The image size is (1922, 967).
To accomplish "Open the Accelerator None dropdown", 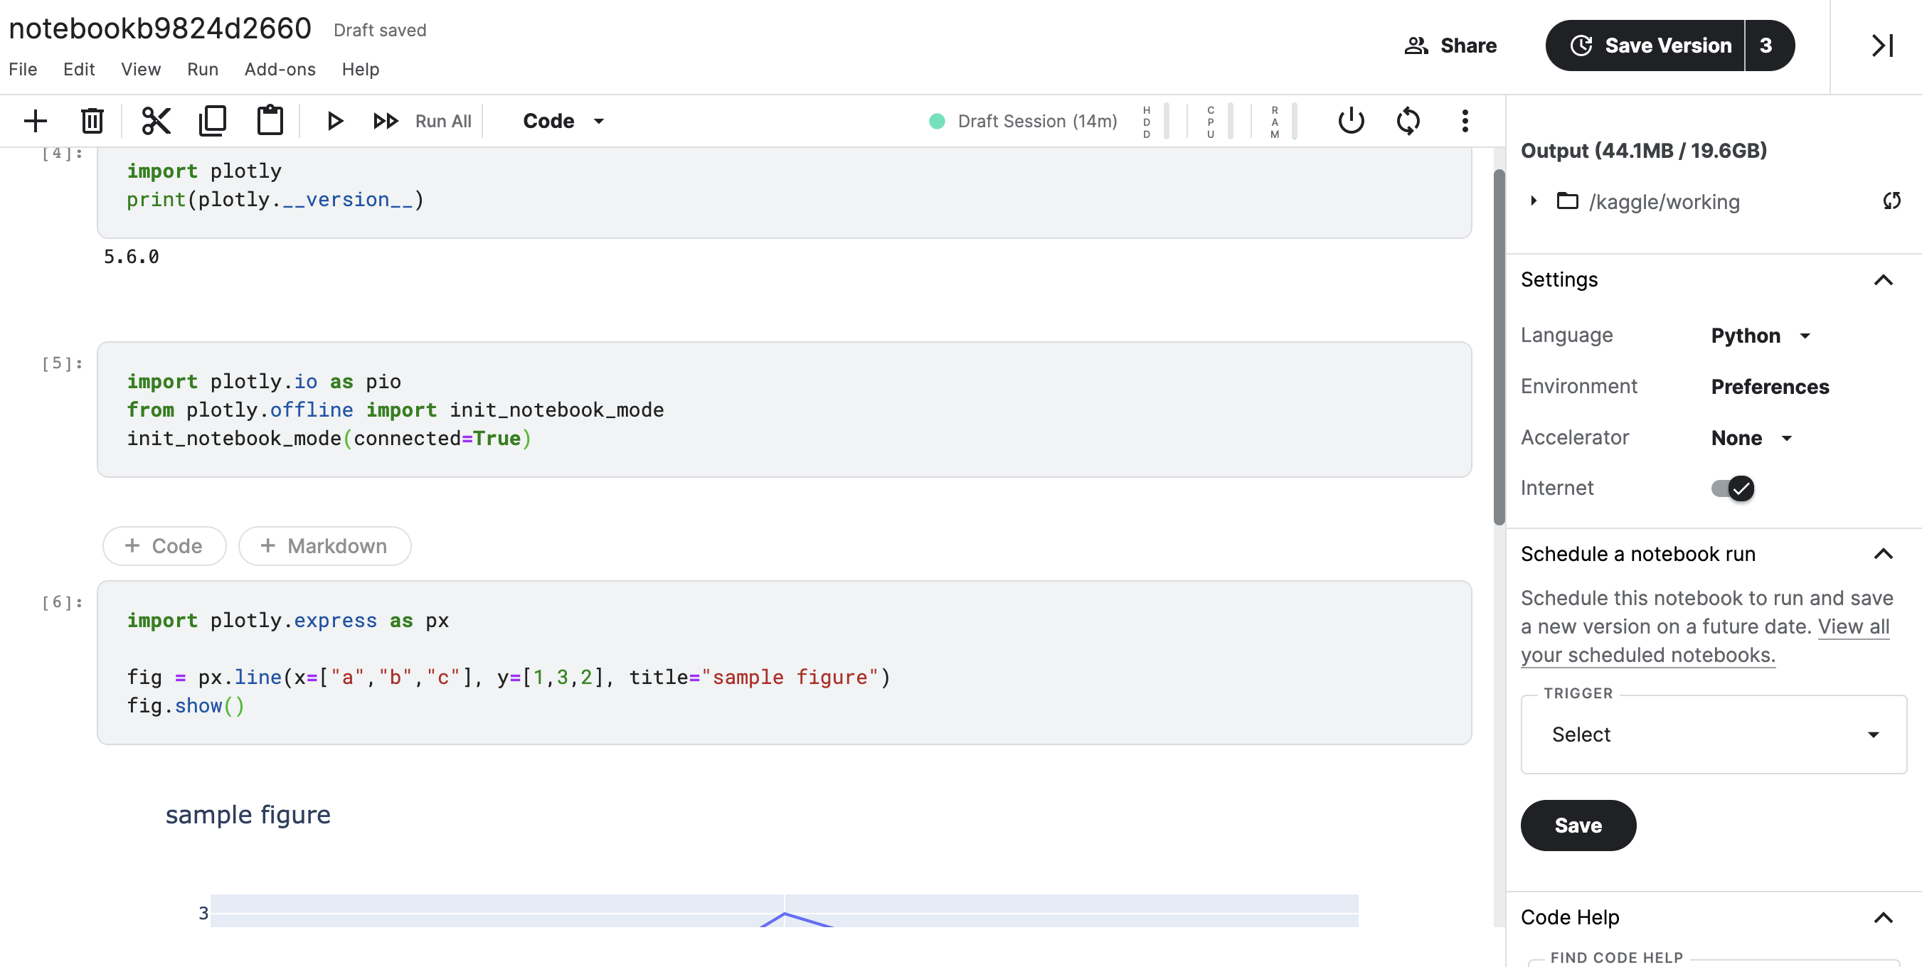I will click(1751, 438).
